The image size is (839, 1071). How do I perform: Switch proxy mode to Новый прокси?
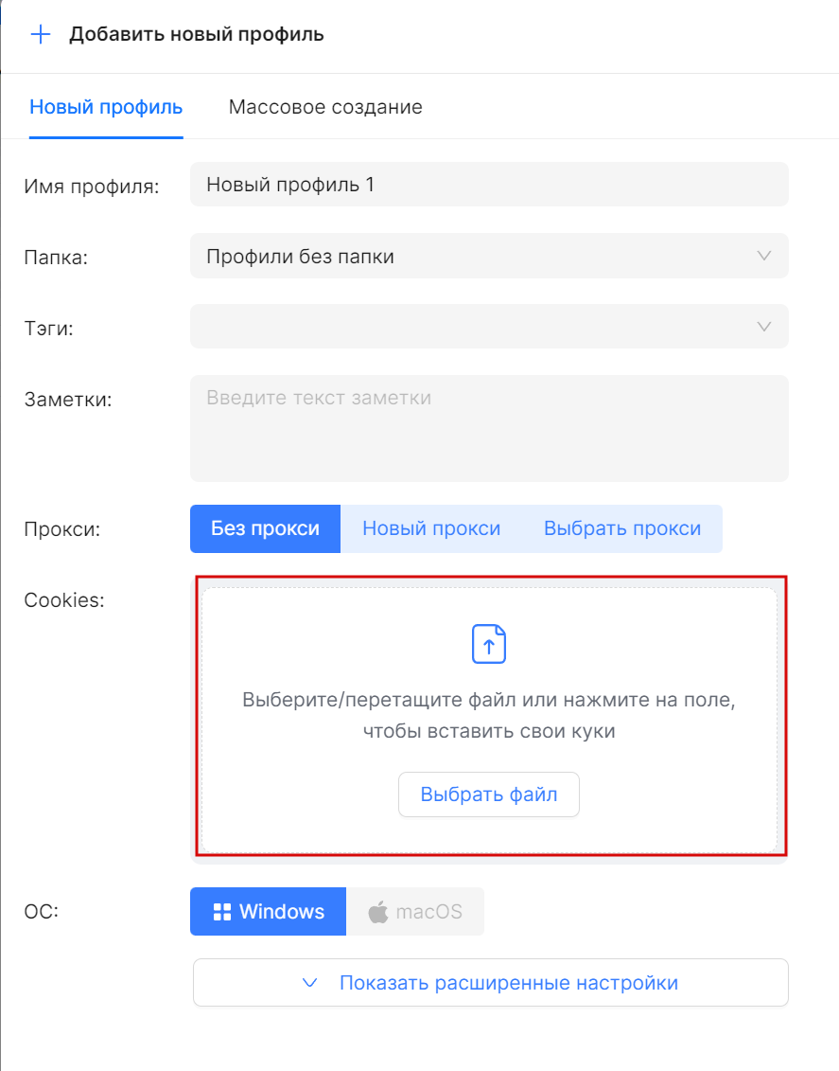[431, 528]
